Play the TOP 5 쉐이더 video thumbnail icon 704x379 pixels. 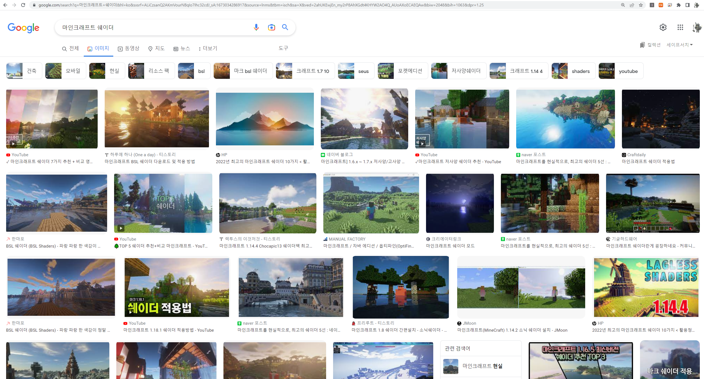pos(121,228)
